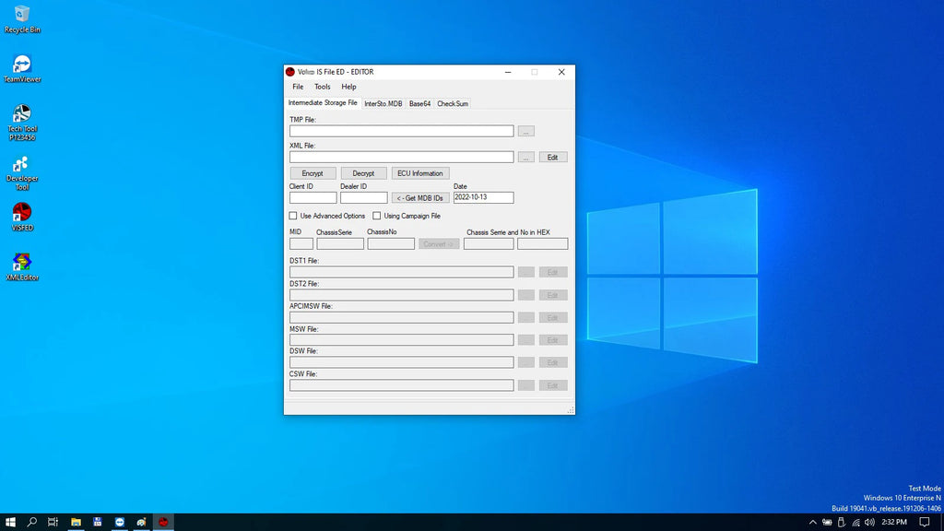Open the VISFED desktop shortcut

[x=22, y=217]
